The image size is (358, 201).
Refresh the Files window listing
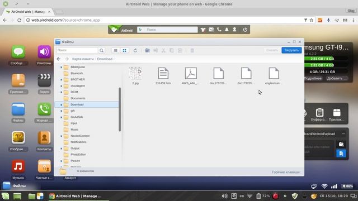point(135,50)
